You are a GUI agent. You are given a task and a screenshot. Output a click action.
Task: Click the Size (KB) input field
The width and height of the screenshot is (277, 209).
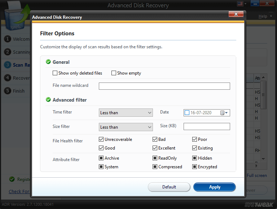click(207, 126)
